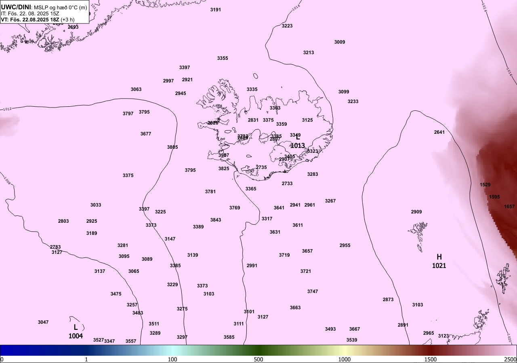Click the height value 3747
This screenshot has height=363, width=517.
coord(313,291)
